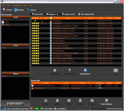Click the downloads 1 @ 22 KB/s indicator
Viewport: 124px width, 111px height.
(x=47, y=109)
